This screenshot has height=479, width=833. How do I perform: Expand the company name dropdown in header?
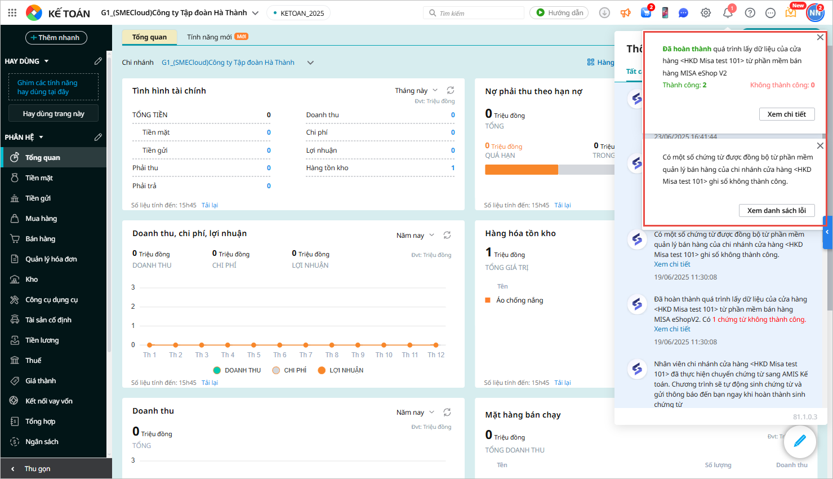(x=255, y=13)
